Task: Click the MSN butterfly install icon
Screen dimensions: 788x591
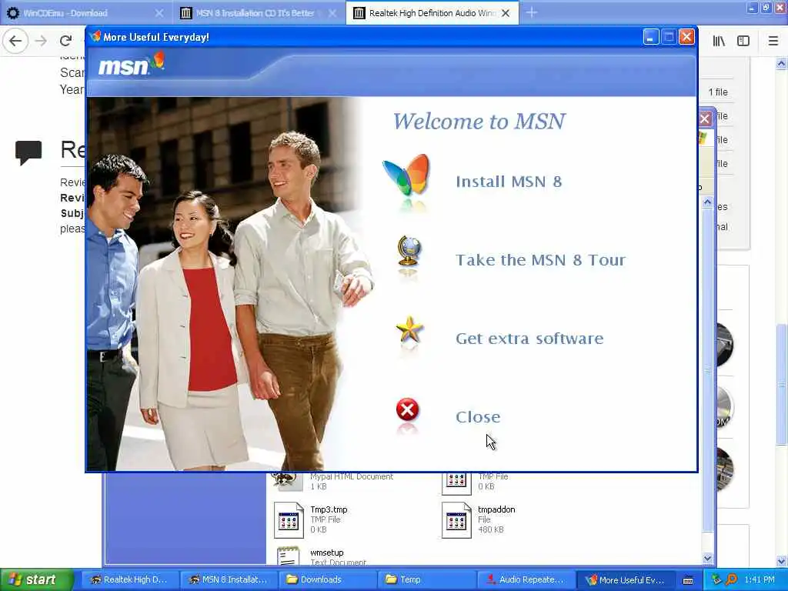Action: [406, 175]
